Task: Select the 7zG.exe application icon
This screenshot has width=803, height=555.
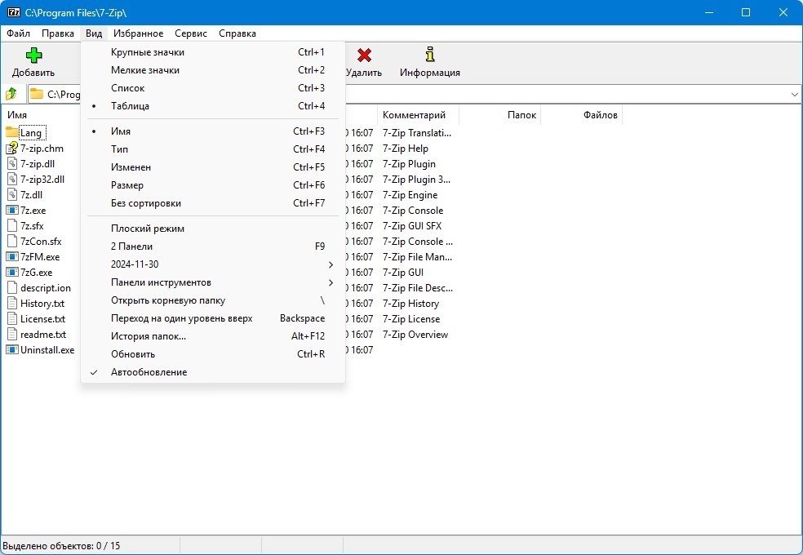Action: 11,273
